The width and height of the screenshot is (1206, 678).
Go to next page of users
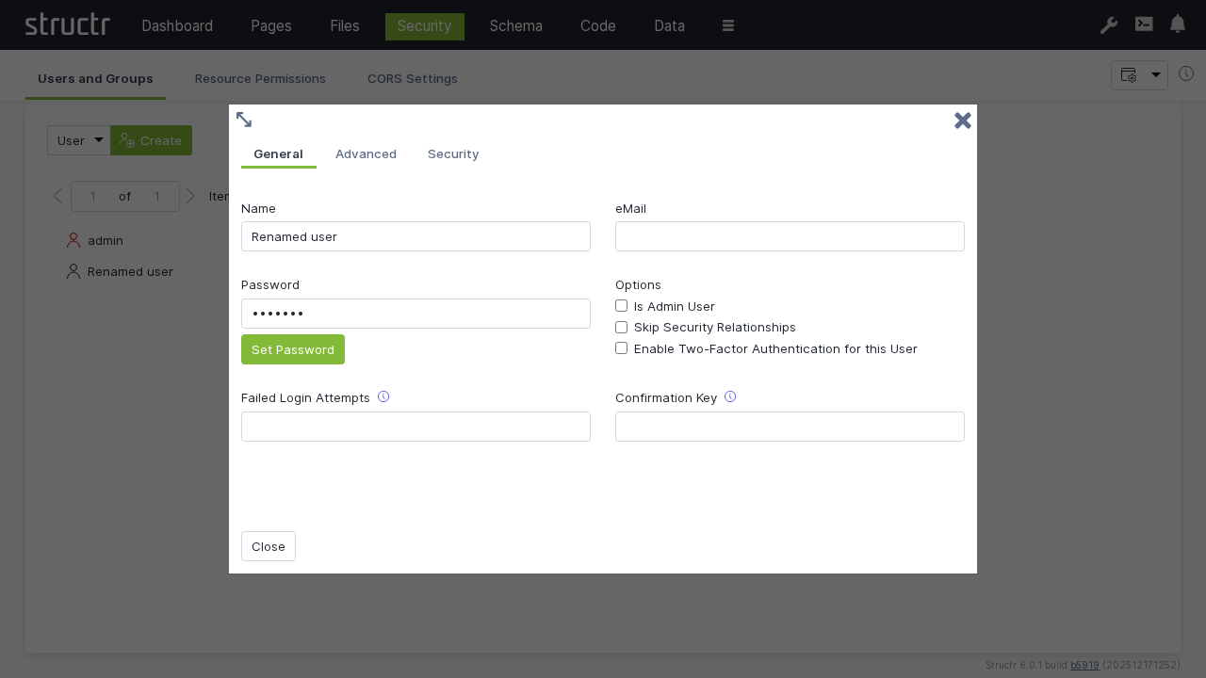(x=191, y=196)
